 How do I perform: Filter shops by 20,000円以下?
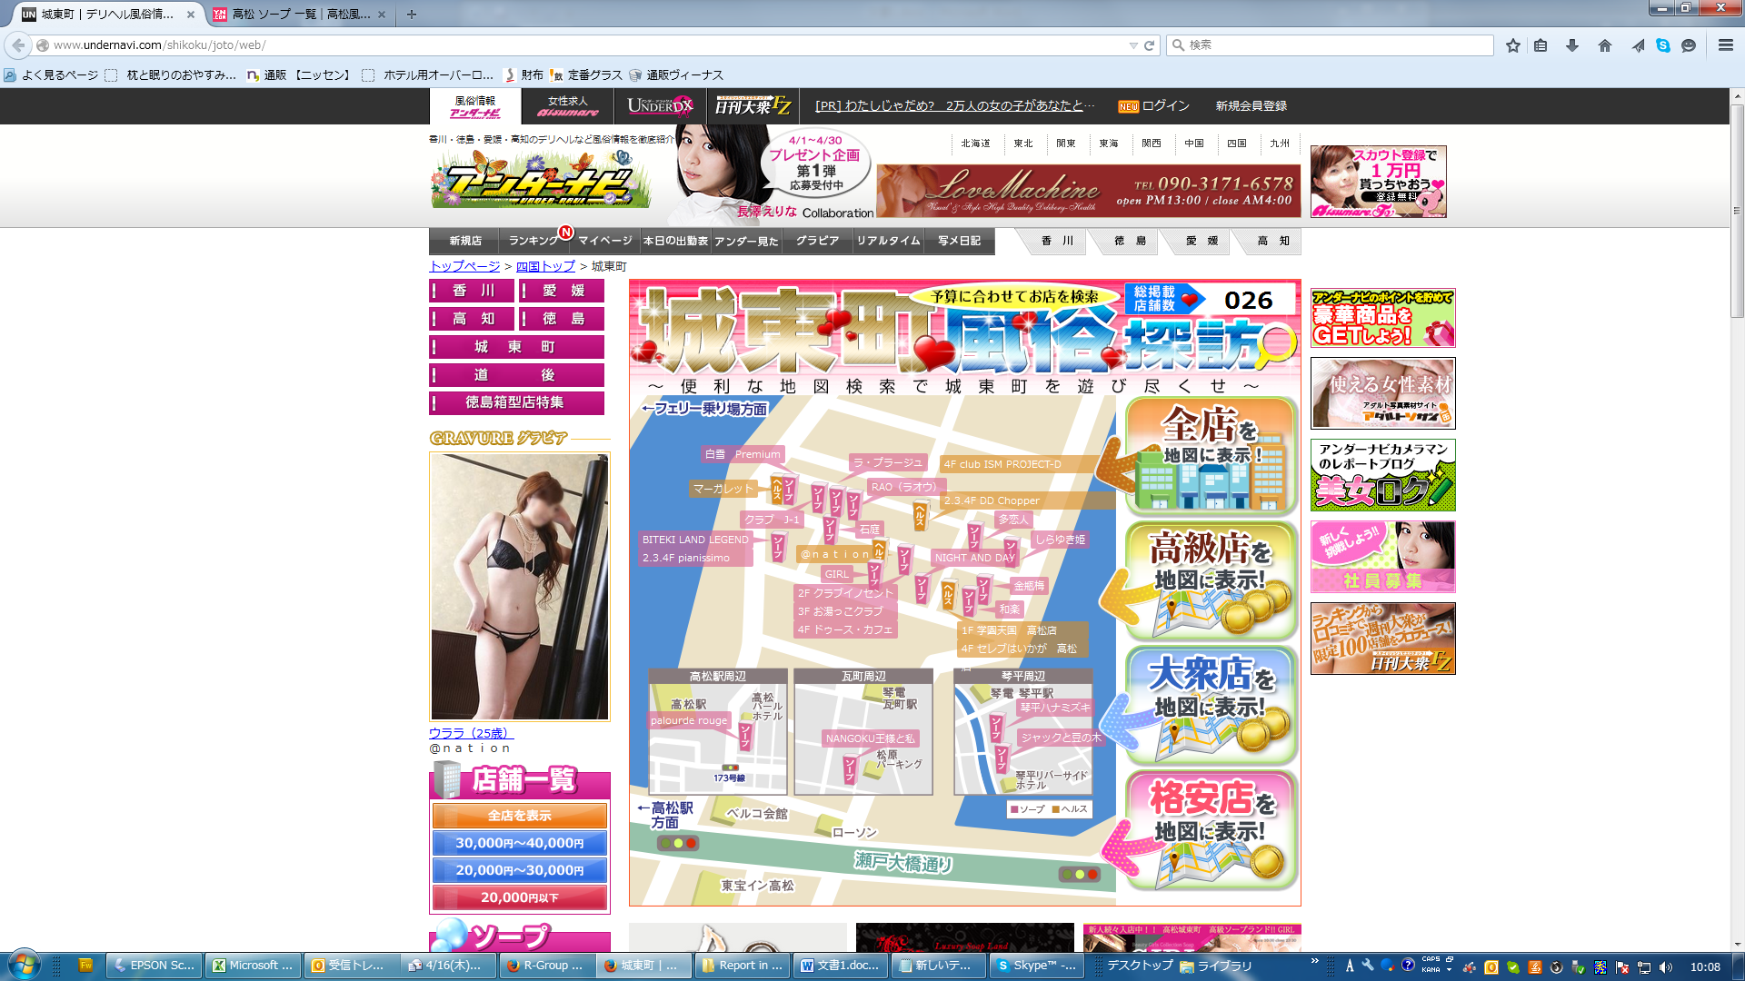tap(519, 897)
